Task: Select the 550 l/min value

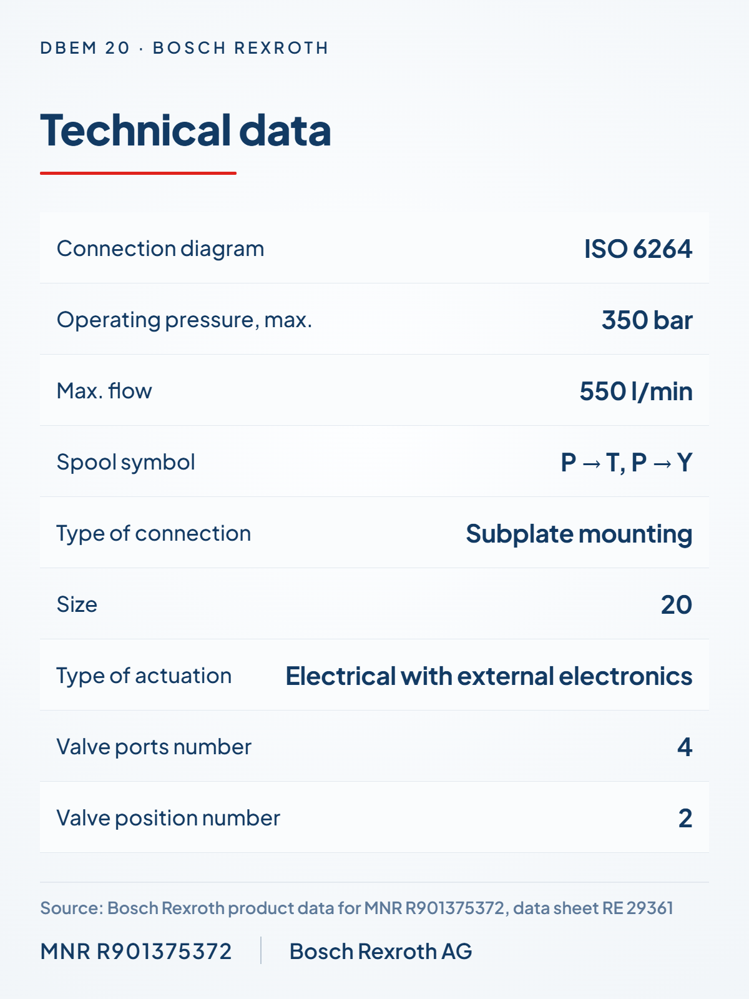Action: [x=635, y=391]
